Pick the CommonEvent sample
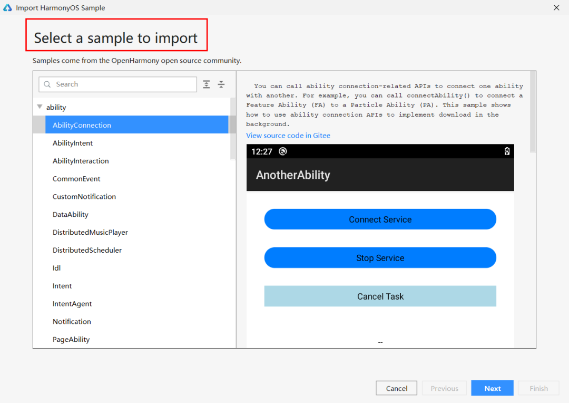Screen dimensions: 569x403 pyautogui.click(x=76, y=178)
